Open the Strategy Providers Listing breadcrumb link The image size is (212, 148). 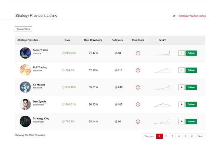pos(192,16)
